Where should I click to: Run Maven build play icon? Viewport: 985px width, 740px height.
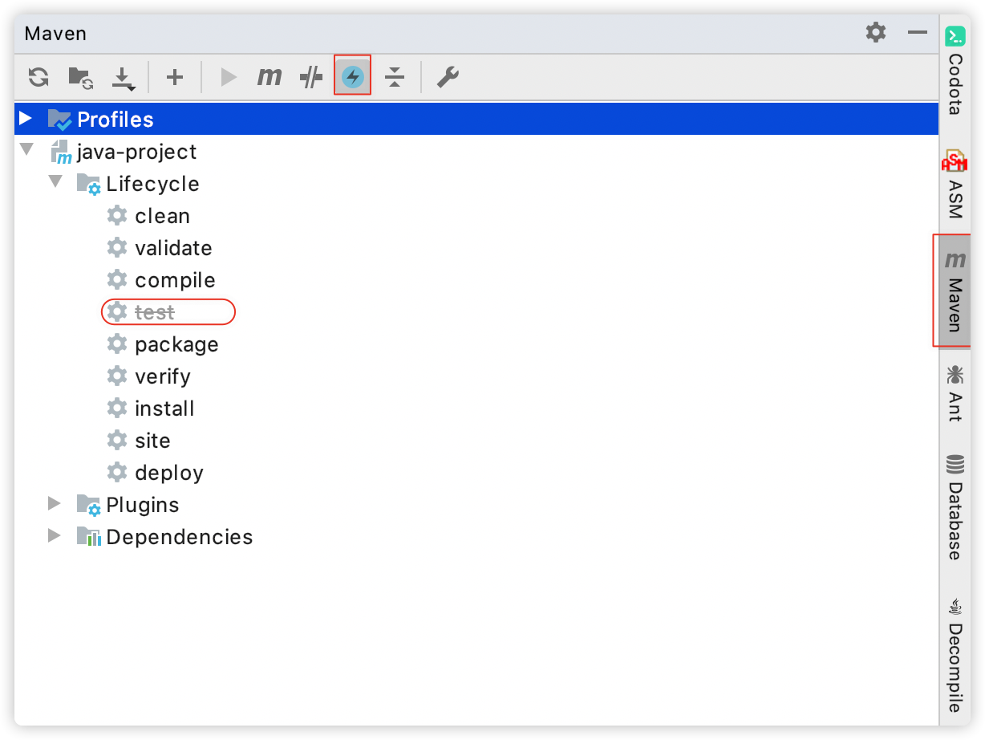tap(229, 77)
